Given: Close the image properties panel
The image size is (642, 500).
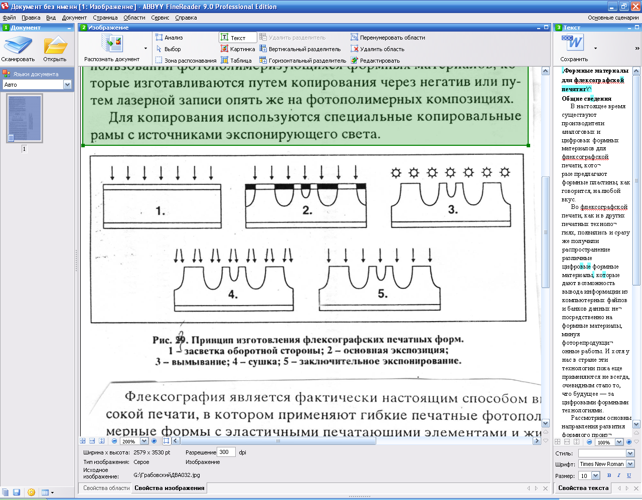Looking at the screenshot, I should tap(546, 488).
